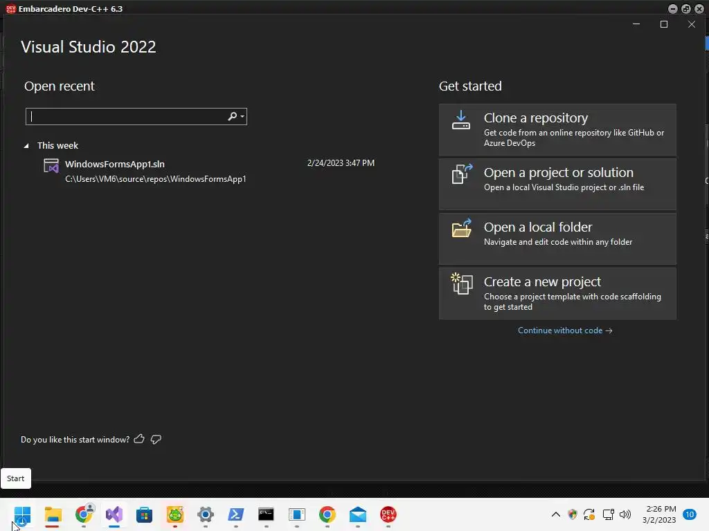709x531 pixels.
Task: Click the Clone repository download icon
Action: click(460, 120)
